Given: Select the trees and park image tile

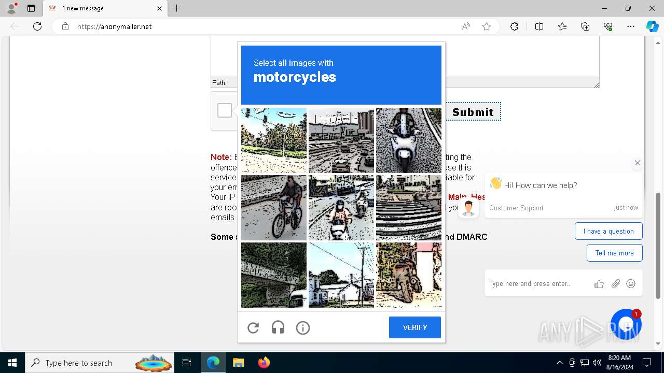Looking at the screenshot, I should pos(274,140).
